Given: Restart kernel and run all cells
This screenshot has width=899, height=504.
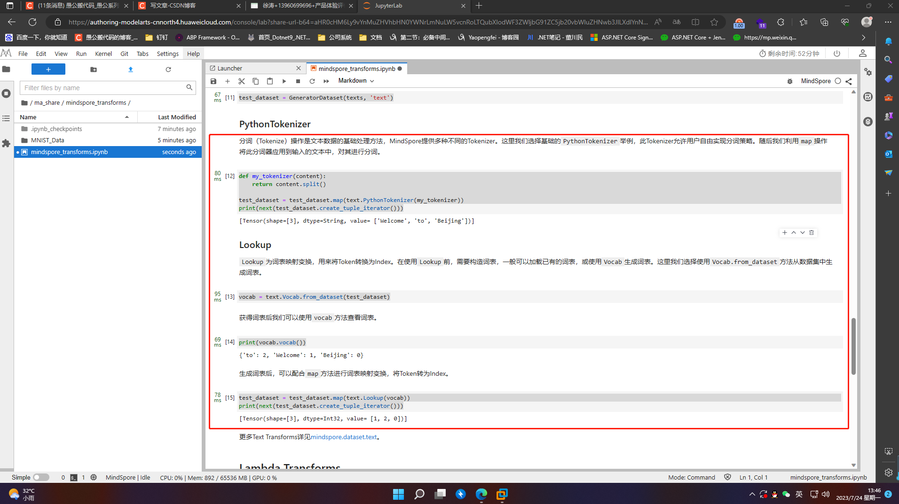Looking at the screenshot, I should tap(326, 81).
